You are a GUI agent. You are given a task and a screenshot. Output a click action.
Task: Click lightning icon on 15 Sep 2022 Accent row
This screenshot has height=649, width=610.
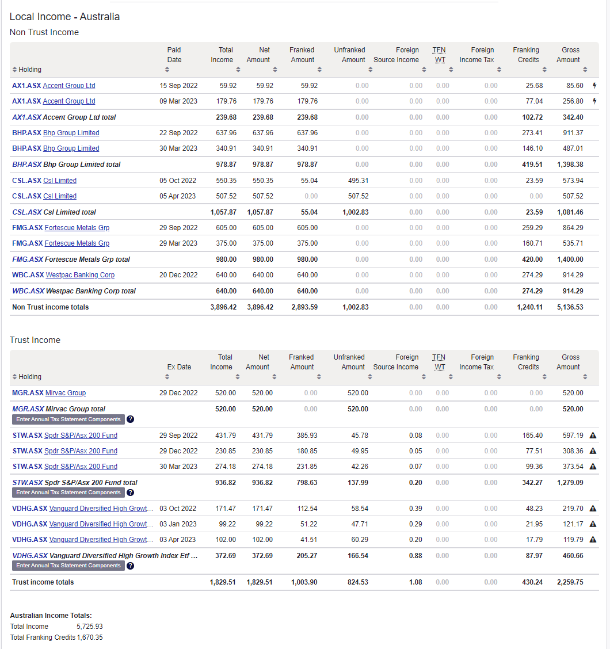[594, 86]
